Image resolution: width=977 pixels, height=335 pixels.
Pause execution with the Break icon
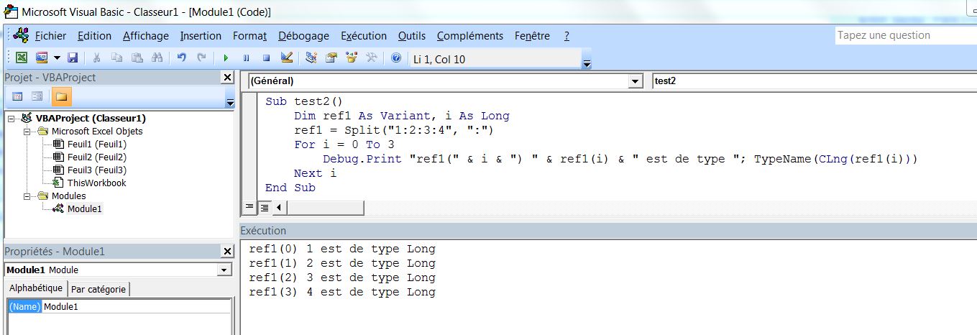coord(246,58)
